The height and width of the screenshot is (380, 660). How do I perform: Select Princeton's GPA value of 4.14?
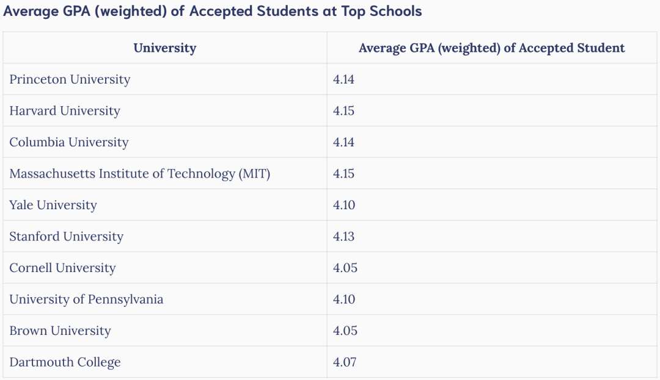(343, 79)
